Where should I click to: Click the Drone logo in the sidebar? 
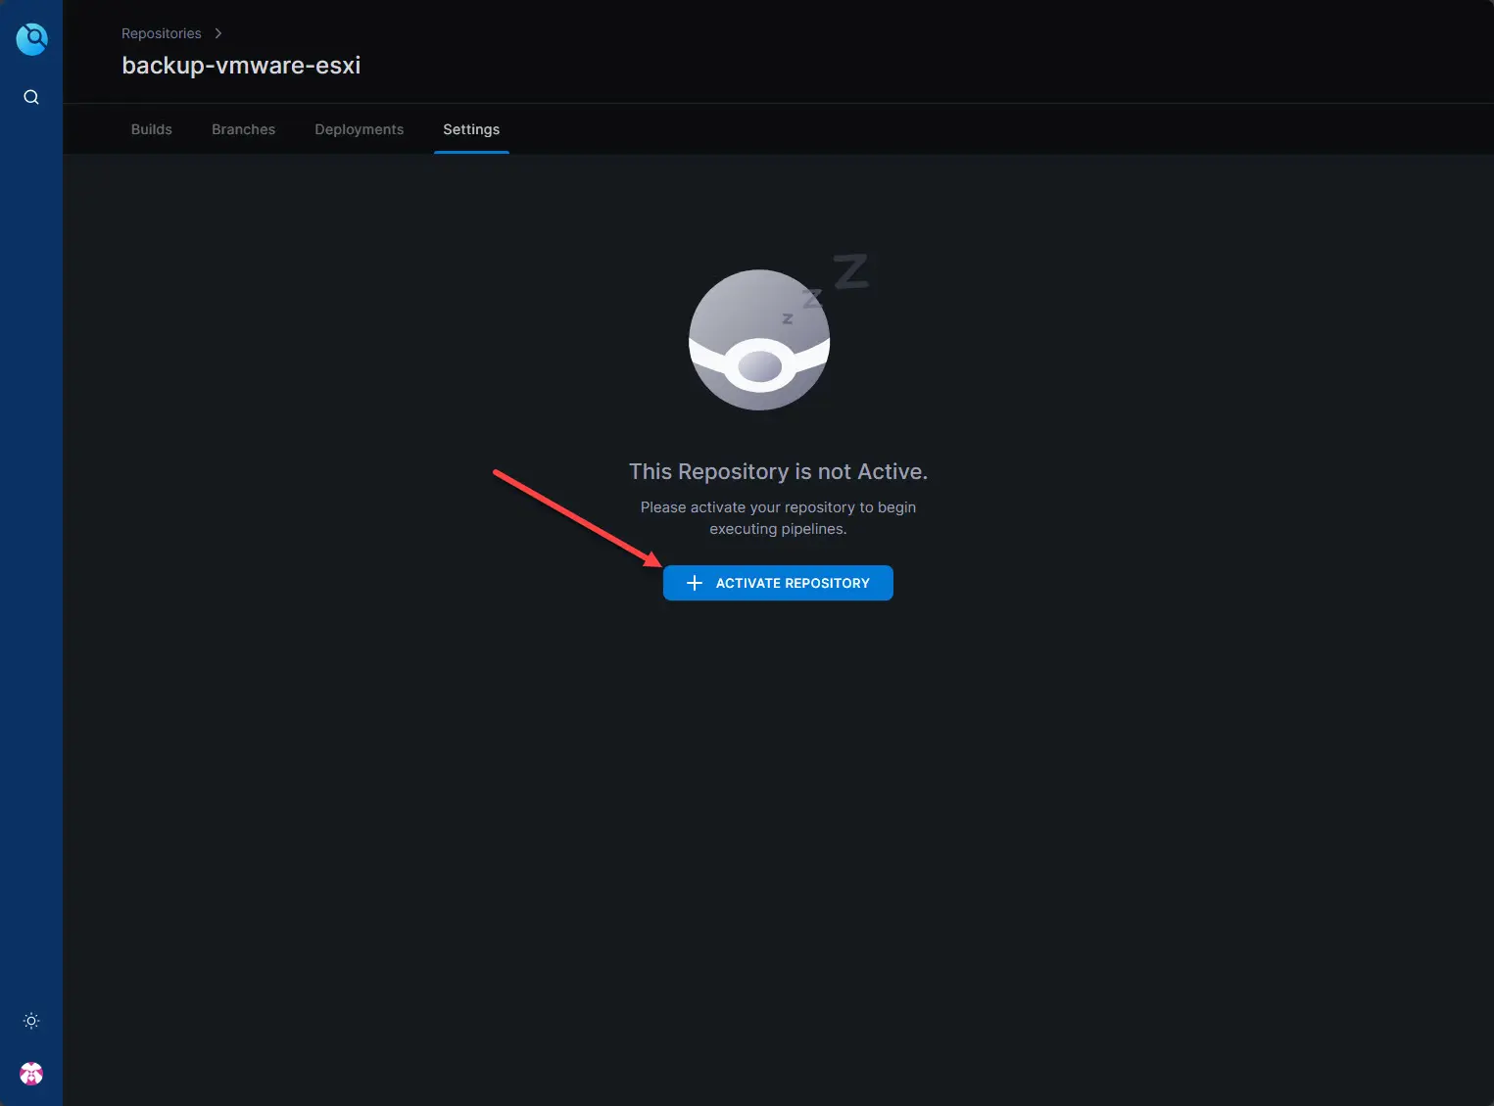[31, 39]
